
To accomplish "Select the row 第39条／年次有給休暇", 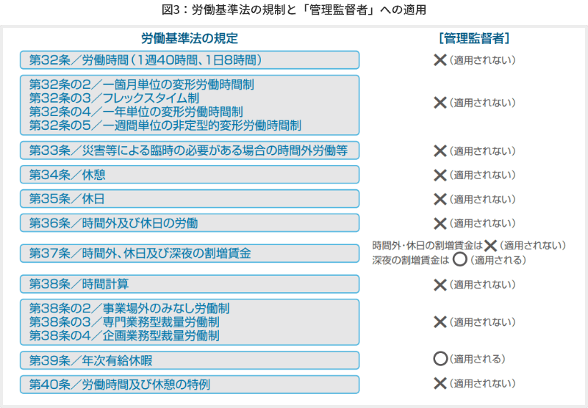I will (190, 360).
